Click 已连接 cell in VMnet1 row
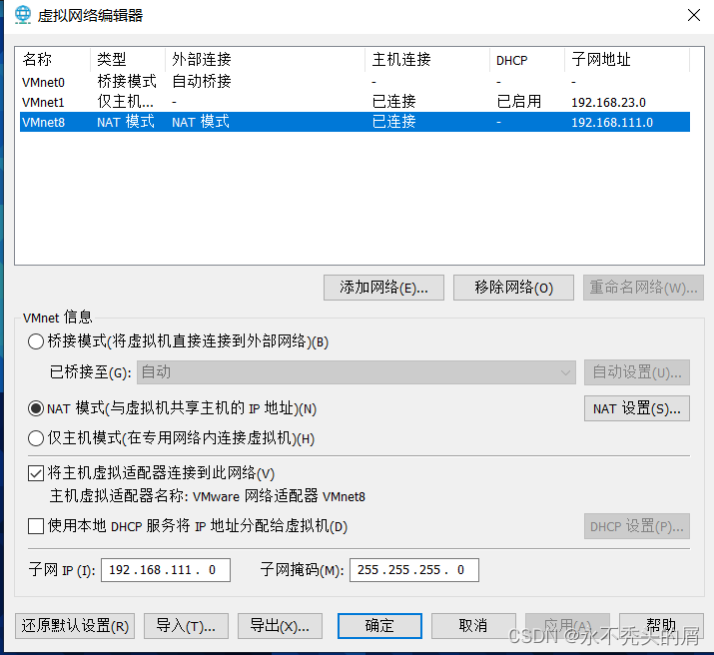The width and height of the screenshot is (714, 655). point(393,102)
